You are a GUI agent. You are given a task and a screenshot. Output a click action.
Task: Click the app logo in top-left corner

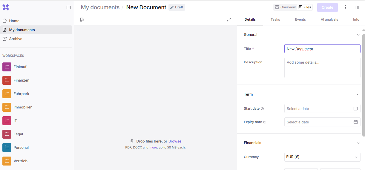click(6, 7)
